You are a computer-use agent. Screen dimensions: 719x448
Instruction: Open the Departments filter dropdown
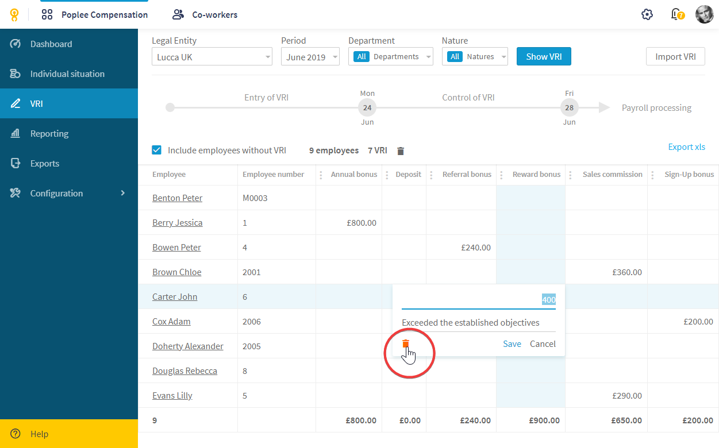pos(391,56)
